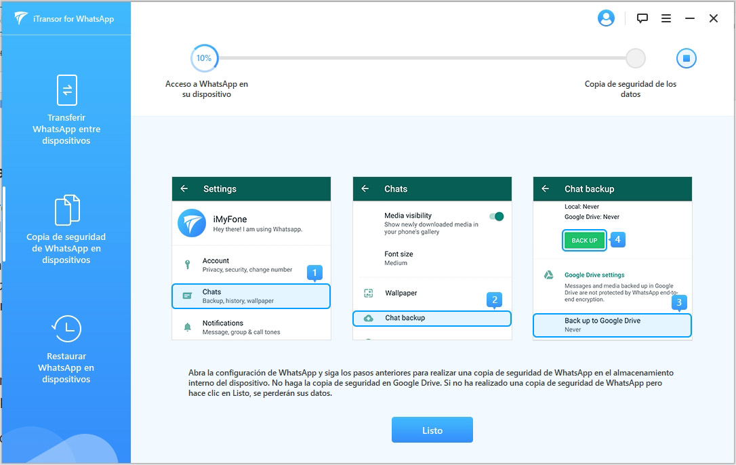Click the Notifications bell icon

tap(187, 327)
